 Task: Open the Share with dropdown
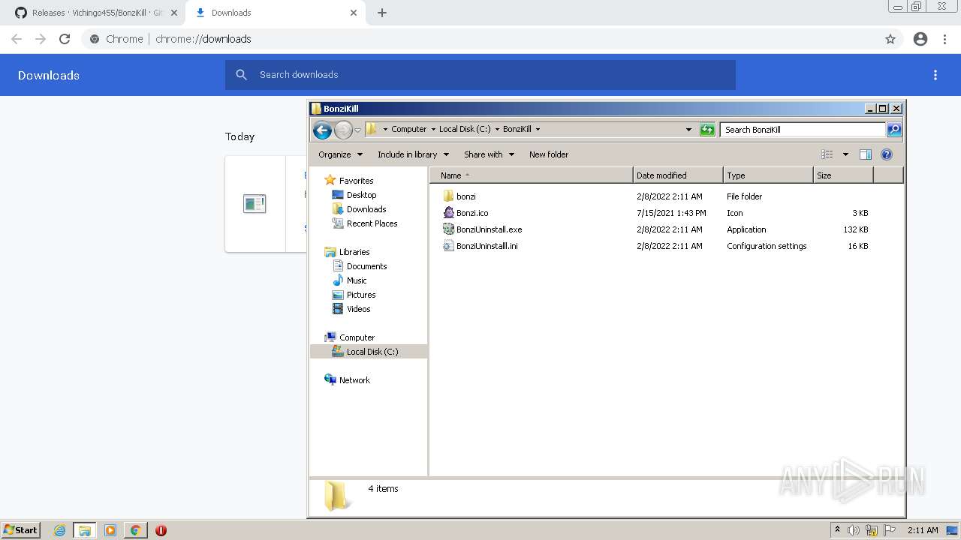tap(489, 154)
